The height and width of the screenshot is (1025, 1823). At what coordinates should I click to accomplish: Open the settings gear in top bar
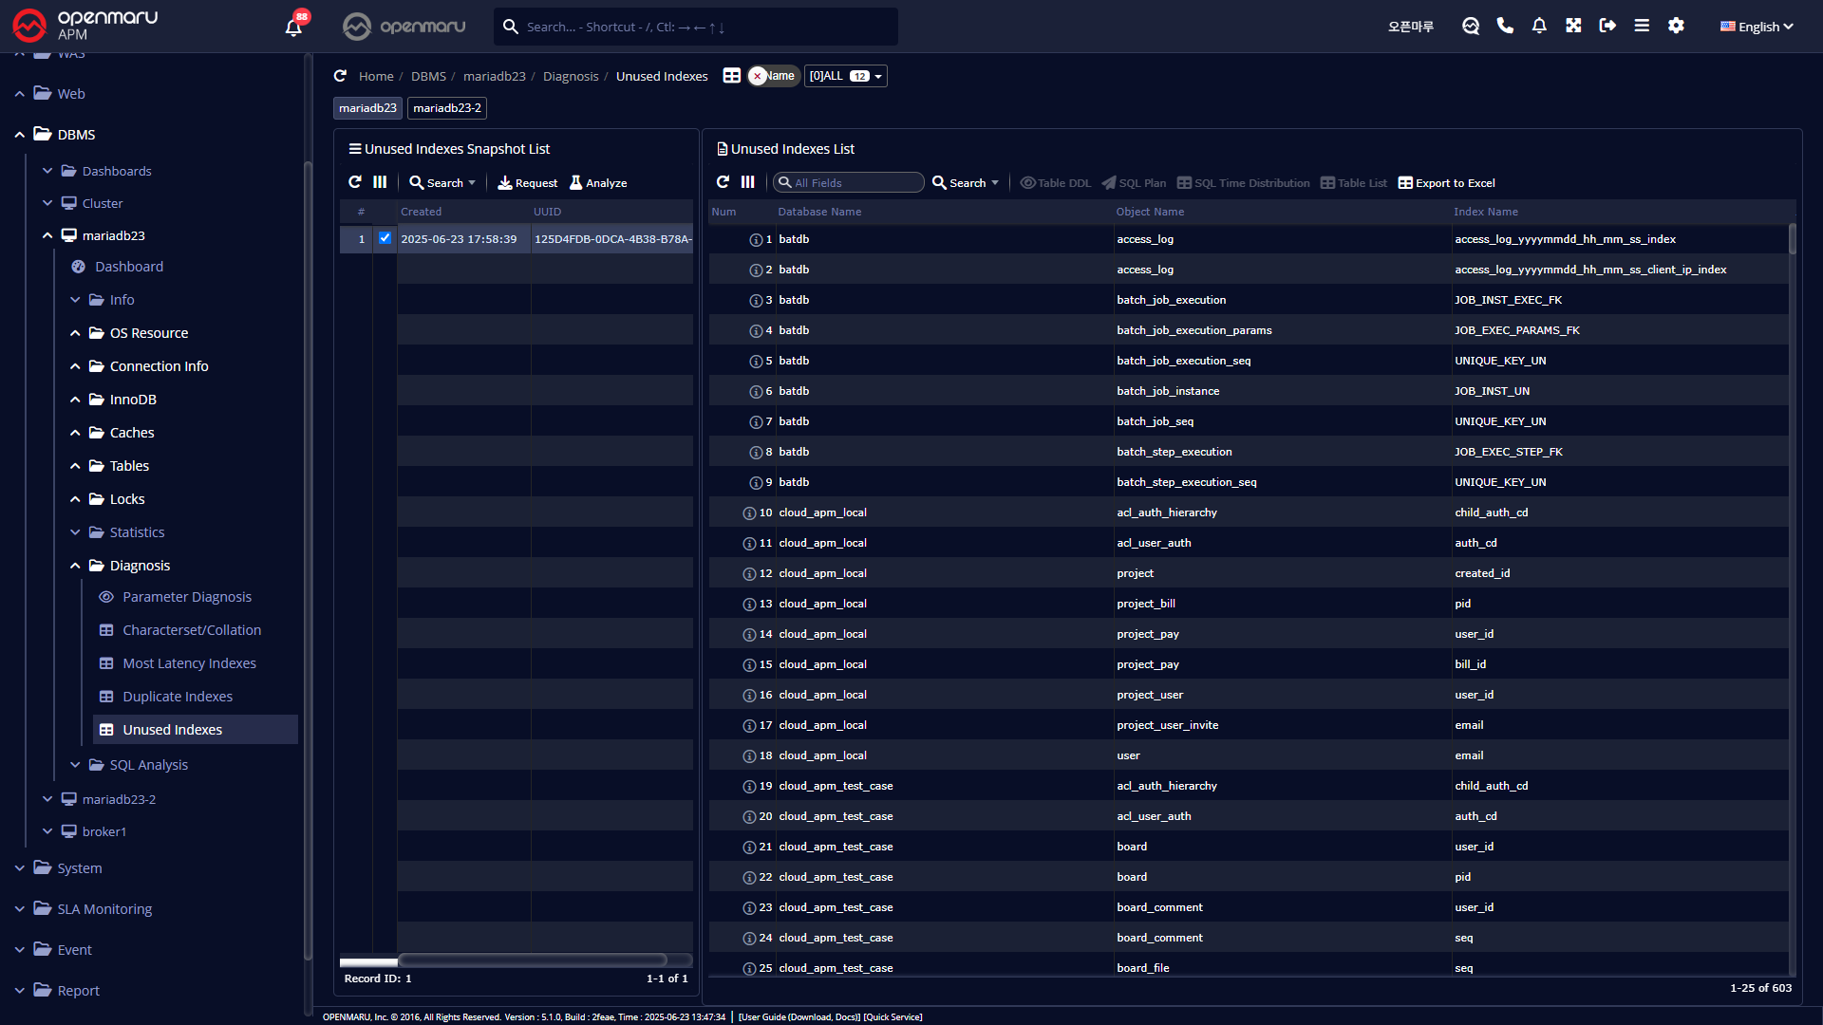point(1676,26)
